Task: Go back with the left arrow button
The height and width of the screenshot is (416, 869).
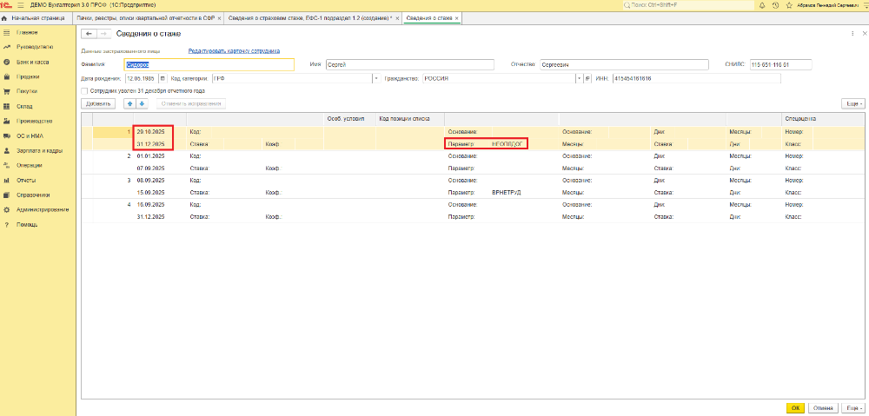Action: tap(89, 34)
